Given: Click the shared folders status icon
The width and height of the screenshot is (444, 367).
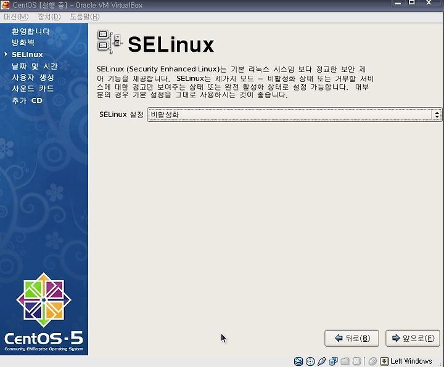Looking at the screenshot, I should coord(345,361).
